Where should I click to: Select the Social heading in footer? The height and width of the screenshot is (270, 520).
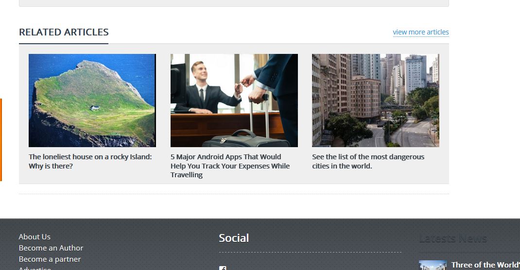(x=234, y=238)
